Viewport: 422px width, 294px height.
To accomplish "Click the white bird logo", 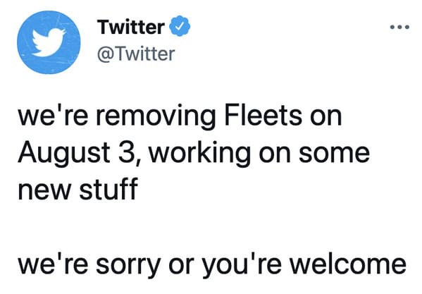I will tap(49, 42).
